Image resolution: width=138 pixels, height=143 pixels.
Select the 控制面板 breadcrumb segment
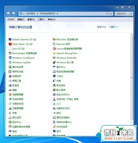tap(31, 14)
